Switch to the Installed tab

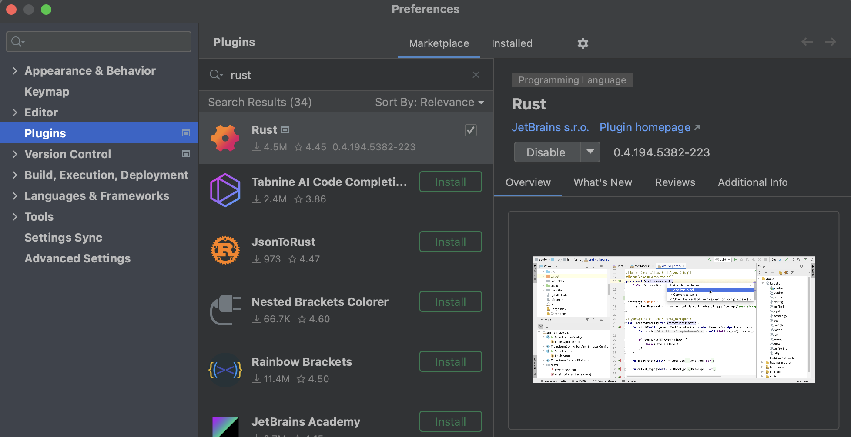[512, 43]
